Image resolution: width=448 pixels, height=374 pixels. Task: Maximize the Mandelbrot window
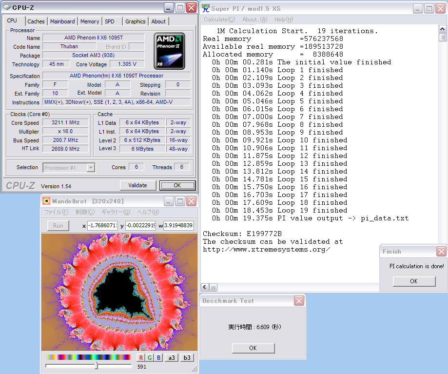point(180,201)
